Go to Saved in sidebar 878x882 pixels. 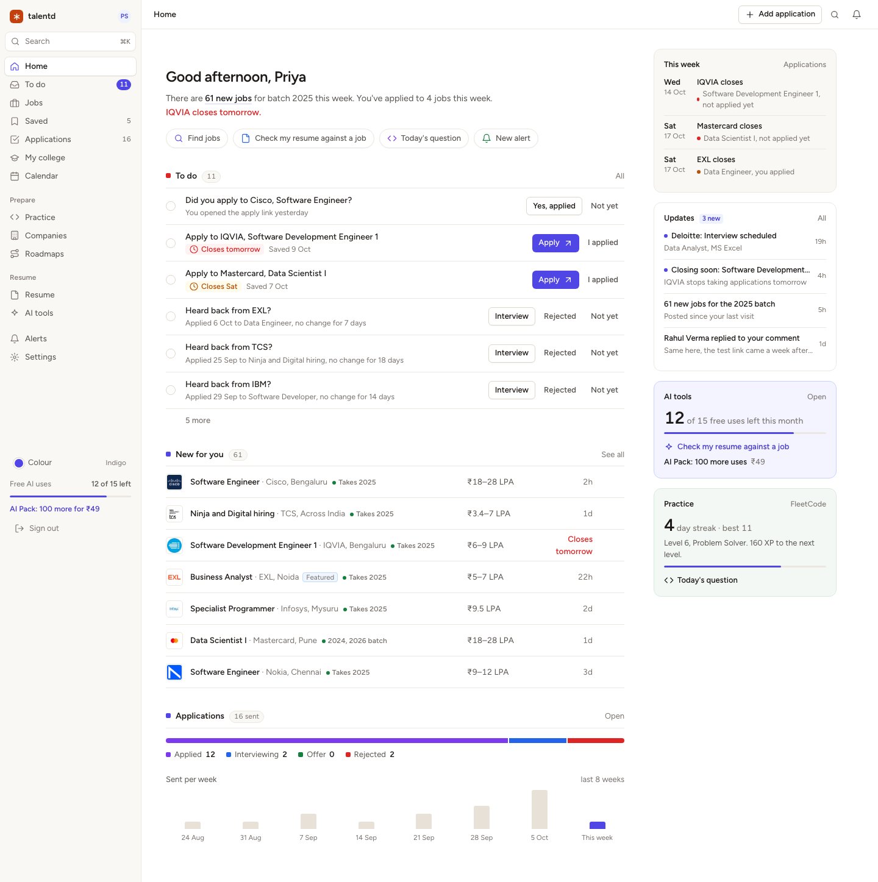[70, 121]
